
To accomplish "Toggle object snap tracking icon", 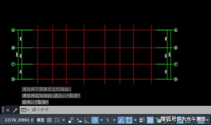I will pos(121,120).
